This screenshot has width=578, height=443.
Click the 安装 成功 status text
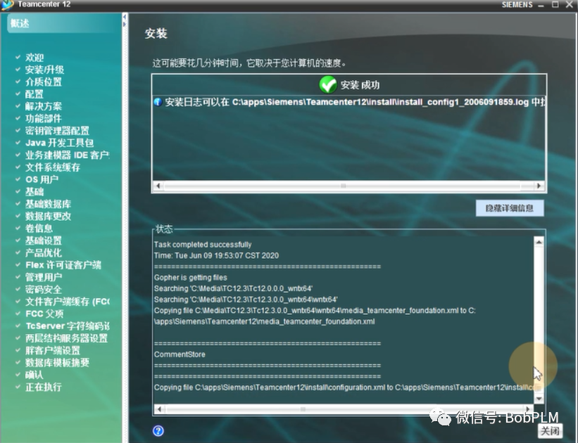360,85
